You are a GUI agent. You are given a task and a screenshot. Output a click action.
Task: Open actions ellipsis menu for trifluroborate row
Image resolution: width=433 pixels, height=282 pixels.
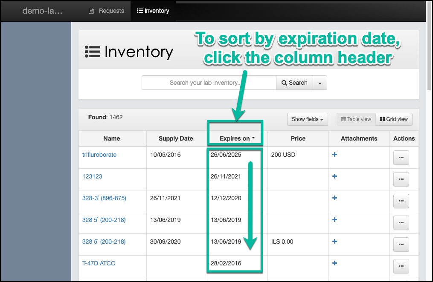click(x=401, y=158)
